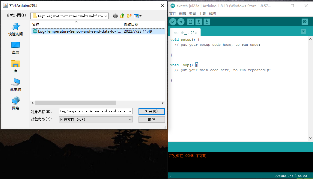Click the 打开(O) button
Viewport: 313px width, 179px height.
(x=151, y=111)
